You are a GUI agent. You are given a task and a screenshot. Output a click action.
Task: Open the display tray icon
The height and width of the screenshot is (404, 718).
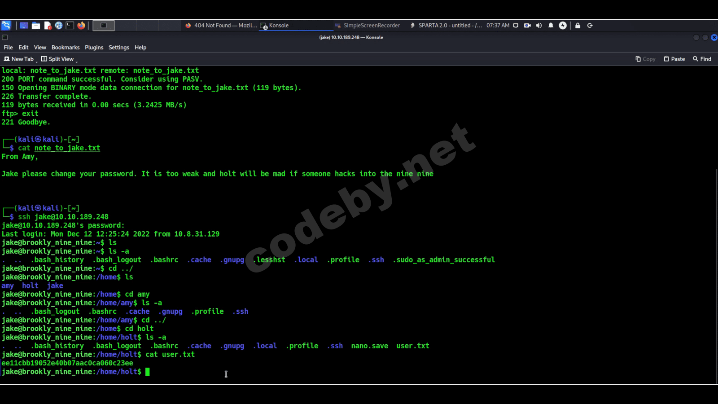(516, 26)
